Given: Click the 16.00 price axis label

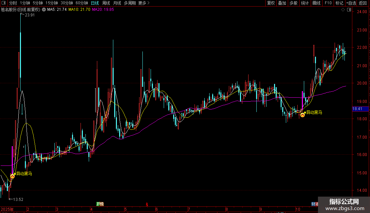Looking at the screenshot, I should [x=362, y=155].
